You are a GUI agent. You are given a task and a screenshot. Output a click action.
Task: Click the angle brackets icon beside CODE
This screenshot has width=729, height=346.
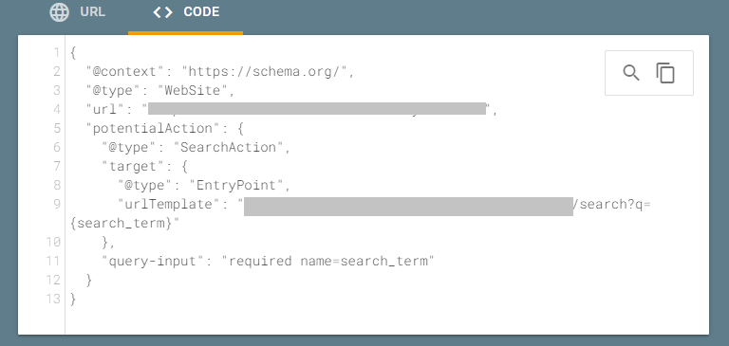[162, 12]
